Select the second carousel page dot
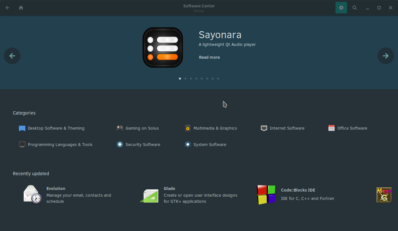Image resolution: width=398 pixels, height=231 pixels. (185, 79)
